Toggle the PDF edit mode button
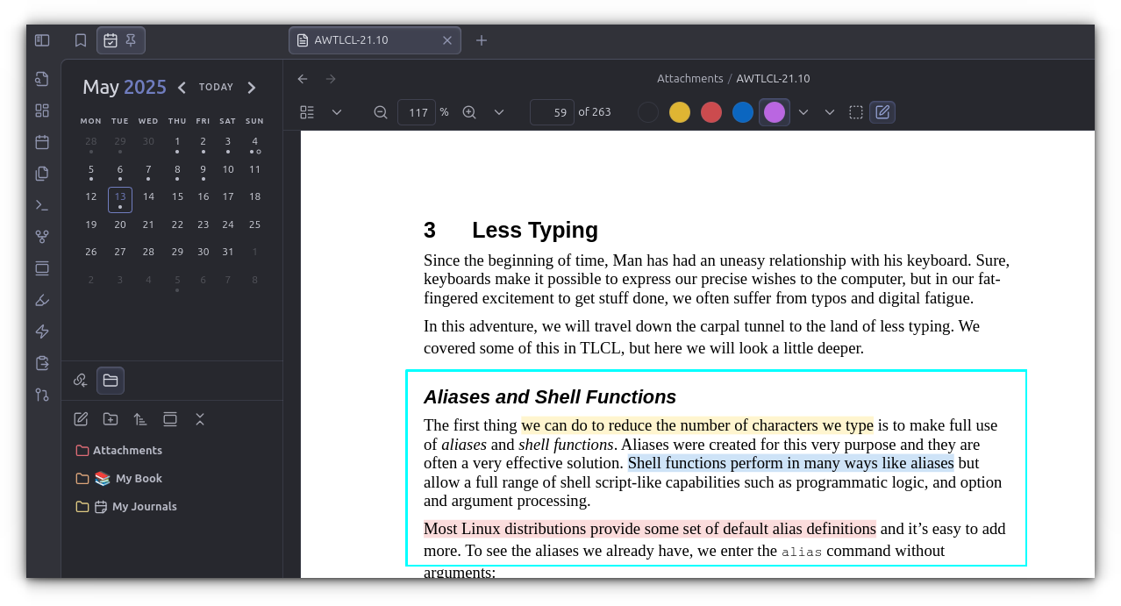Image resolution: width=1121 pixels, height=606 pixels. pos(882,112)
